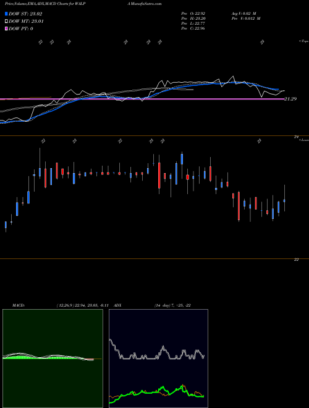Open the green MACD histogram chart
Screen dimensions: 309x408
[x=53, y=359]
